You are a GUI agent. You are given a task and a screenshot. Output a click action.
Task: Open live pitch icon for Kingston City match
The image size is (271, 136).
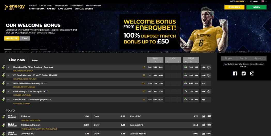point(208,67)
